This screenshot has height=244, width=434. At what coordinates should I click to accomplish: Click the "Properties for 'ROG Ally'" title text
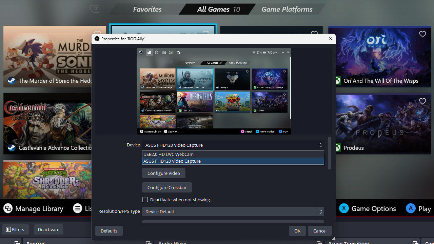click(123, 39)
